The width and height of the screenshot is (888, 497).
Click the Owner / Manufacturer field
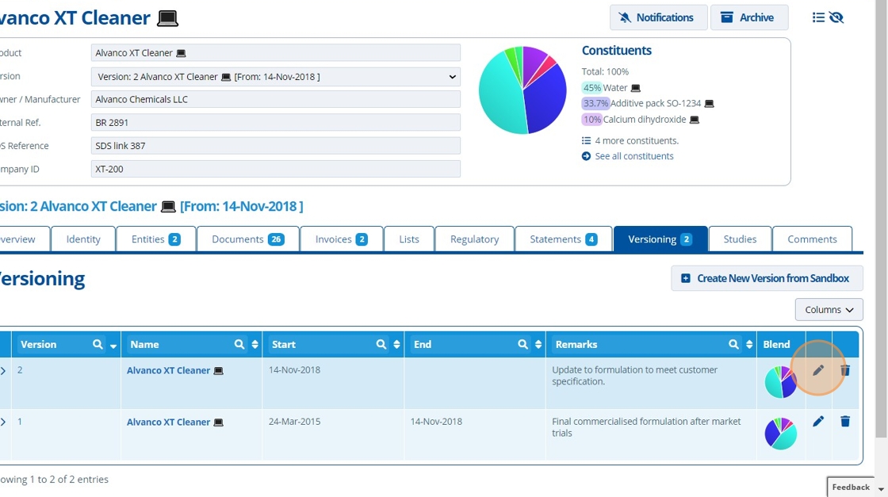coord(276,100)
